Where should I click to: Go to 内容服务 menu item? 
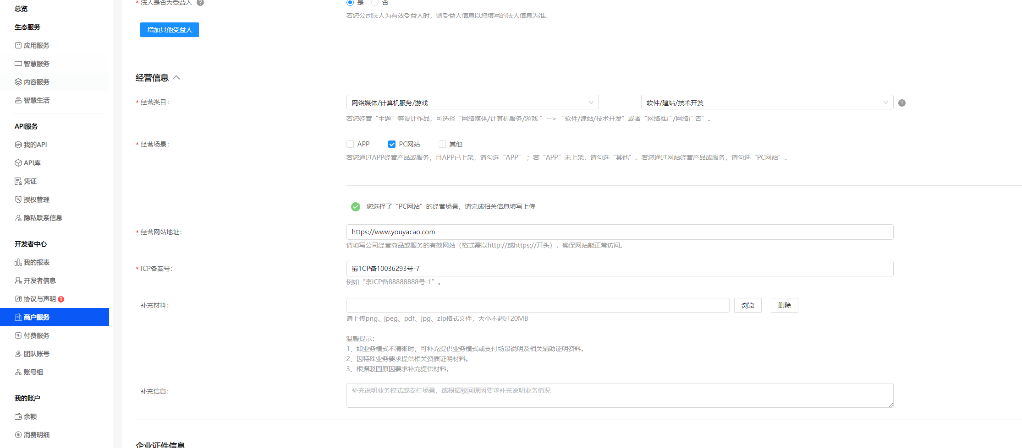[x=55, y=82]
